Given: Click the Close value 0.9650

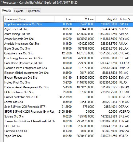Looking at the screenshot, I should click(68, 49).
